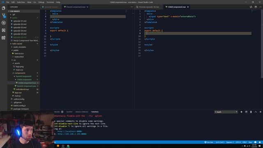Screen dimensions: 263x148
Task: Open the Help menu
Action: 58,2
